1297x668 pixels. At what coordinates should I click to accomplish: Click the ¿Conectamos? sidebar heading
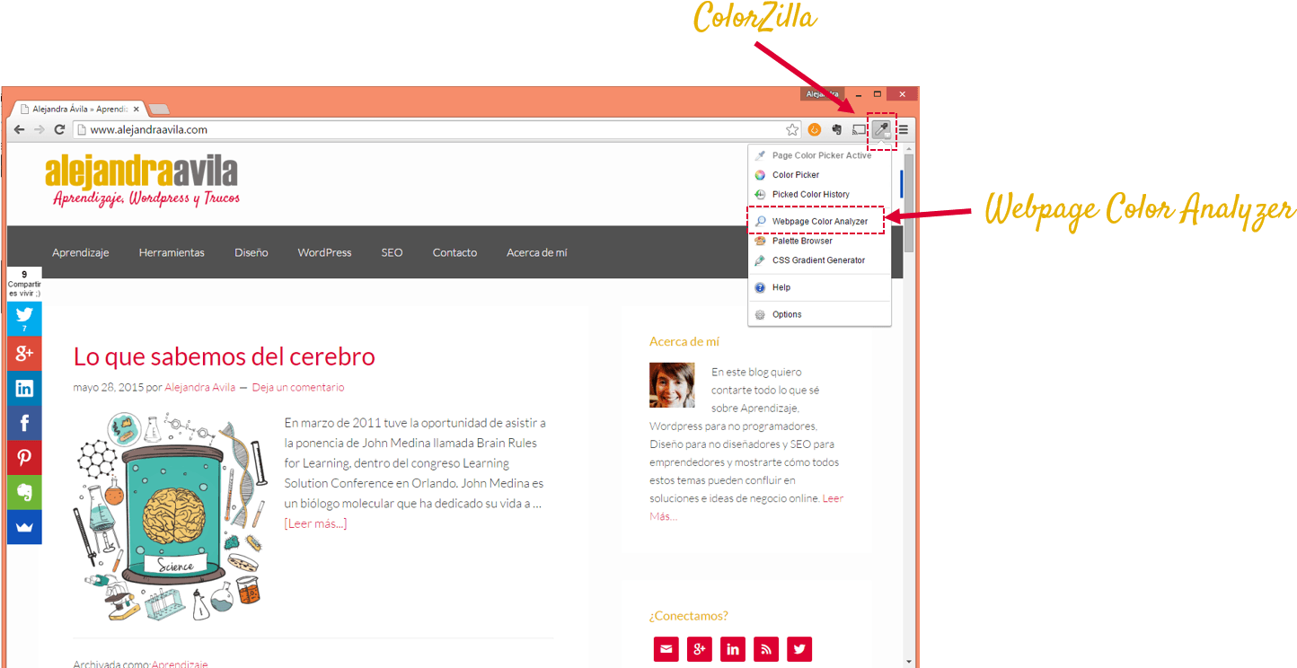[x=689, y=616]
